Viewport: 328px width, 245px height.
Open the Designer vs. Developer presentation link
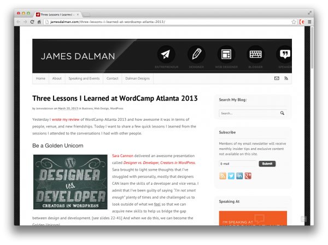point(160,162)
